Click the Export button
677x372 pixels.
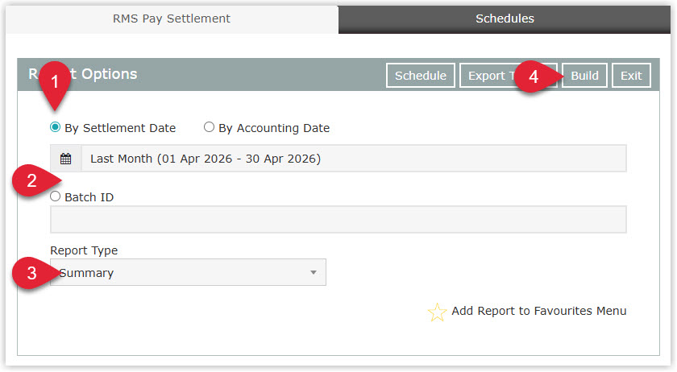coord(509,76)
